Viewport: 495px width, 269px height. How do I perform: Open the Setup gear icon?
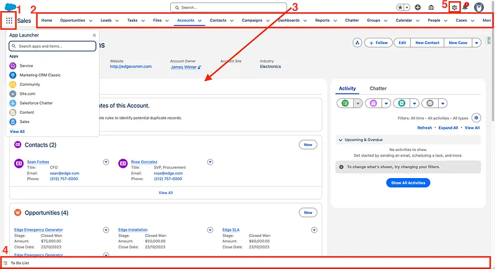click(454, 7)
